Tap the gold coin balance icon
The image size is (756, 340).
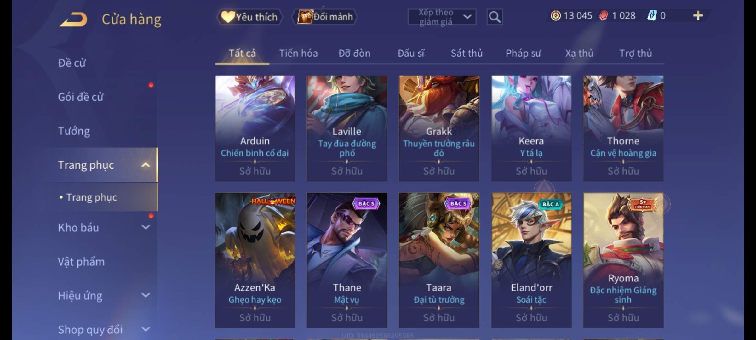tap(556, 15)
